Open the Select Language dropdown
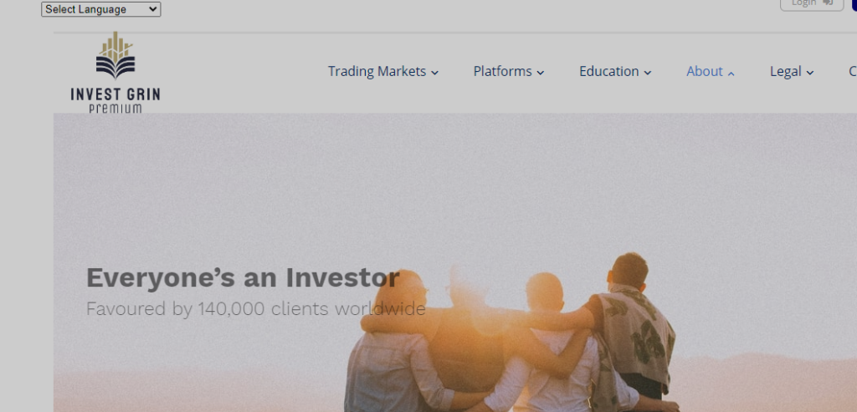This screenshot has width=857, height=412. coord(100,9)
